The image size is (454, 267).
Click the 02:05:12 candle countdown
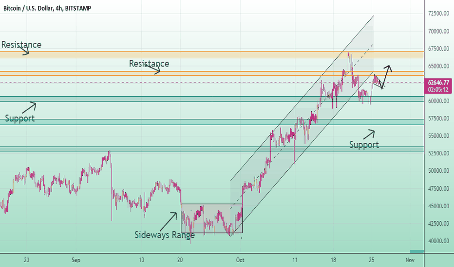tap(438, 89)
